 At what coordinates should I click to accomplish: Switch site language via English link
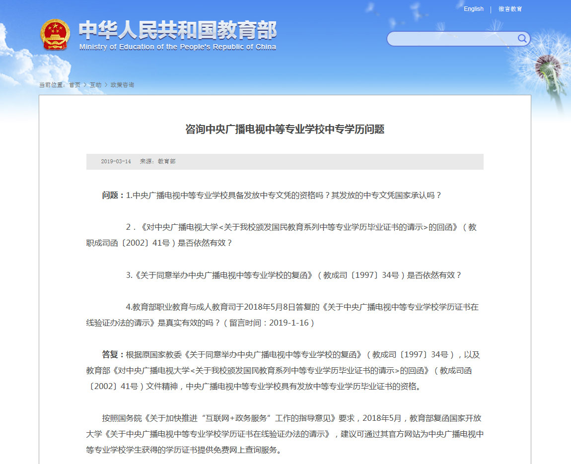tap(473, 9)
